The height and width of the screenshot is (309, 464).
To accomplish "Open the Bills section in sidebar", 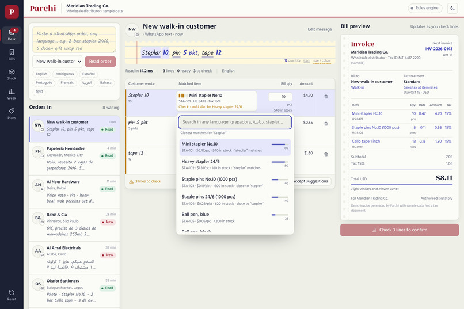I will (12, 55).
